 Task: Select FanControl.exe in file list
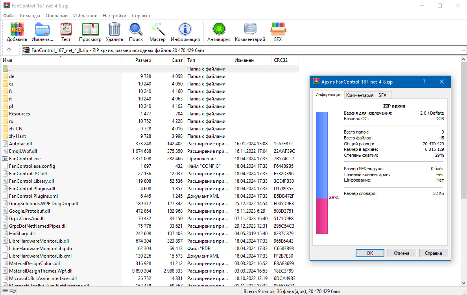25,159
